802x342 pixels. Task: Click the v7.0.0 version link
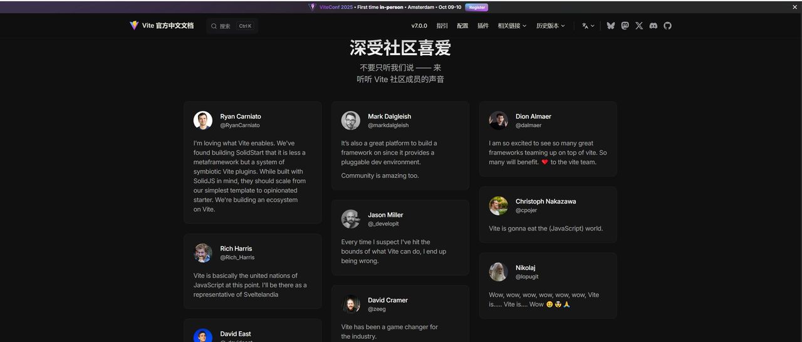coord(419,26)
